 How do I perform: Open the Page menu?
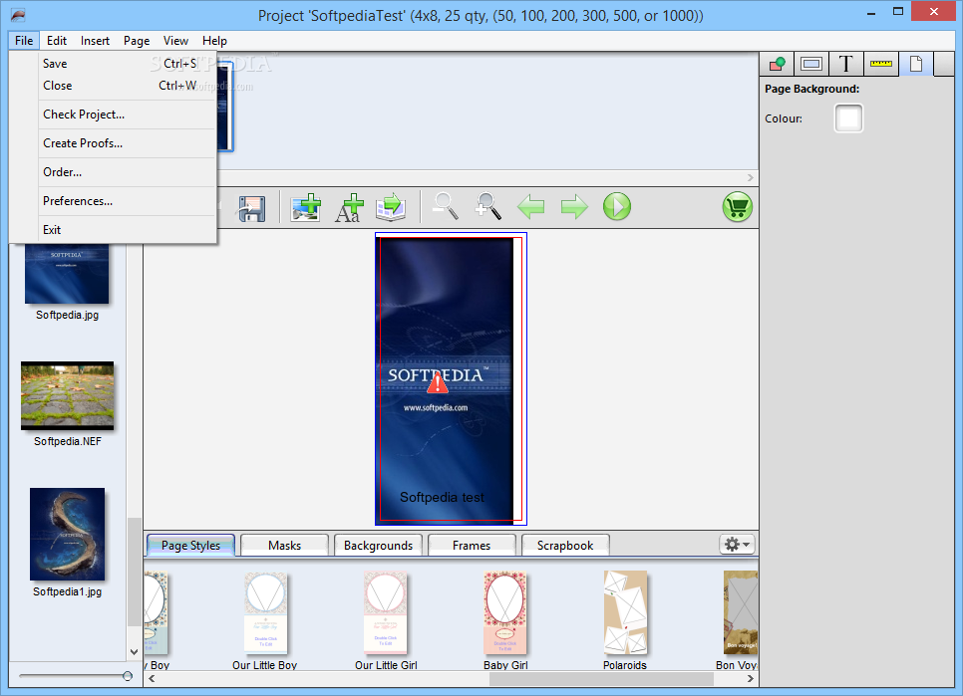click(137, 41)
